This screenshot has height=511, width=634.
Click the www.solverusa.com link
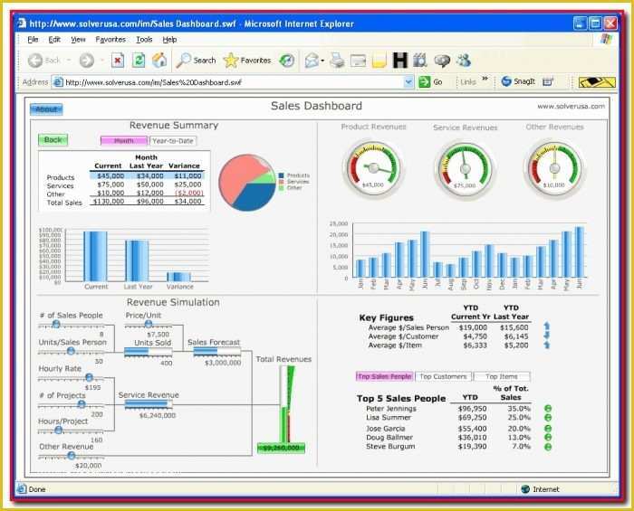[x=571, y=106]
